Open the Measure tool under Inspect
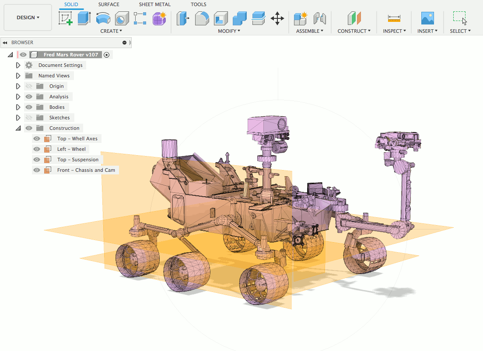483x351 pixels. [x=394, y=18]
